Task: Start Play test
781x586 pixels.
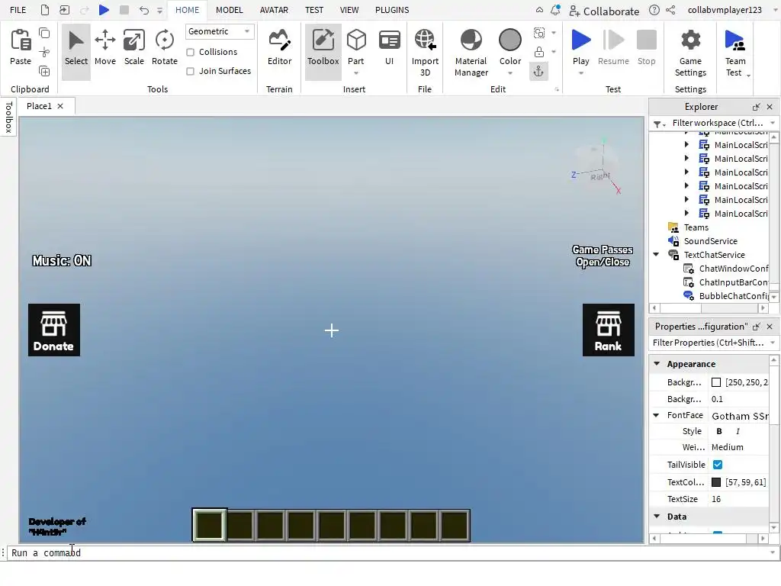Action: tap(580, 47)
